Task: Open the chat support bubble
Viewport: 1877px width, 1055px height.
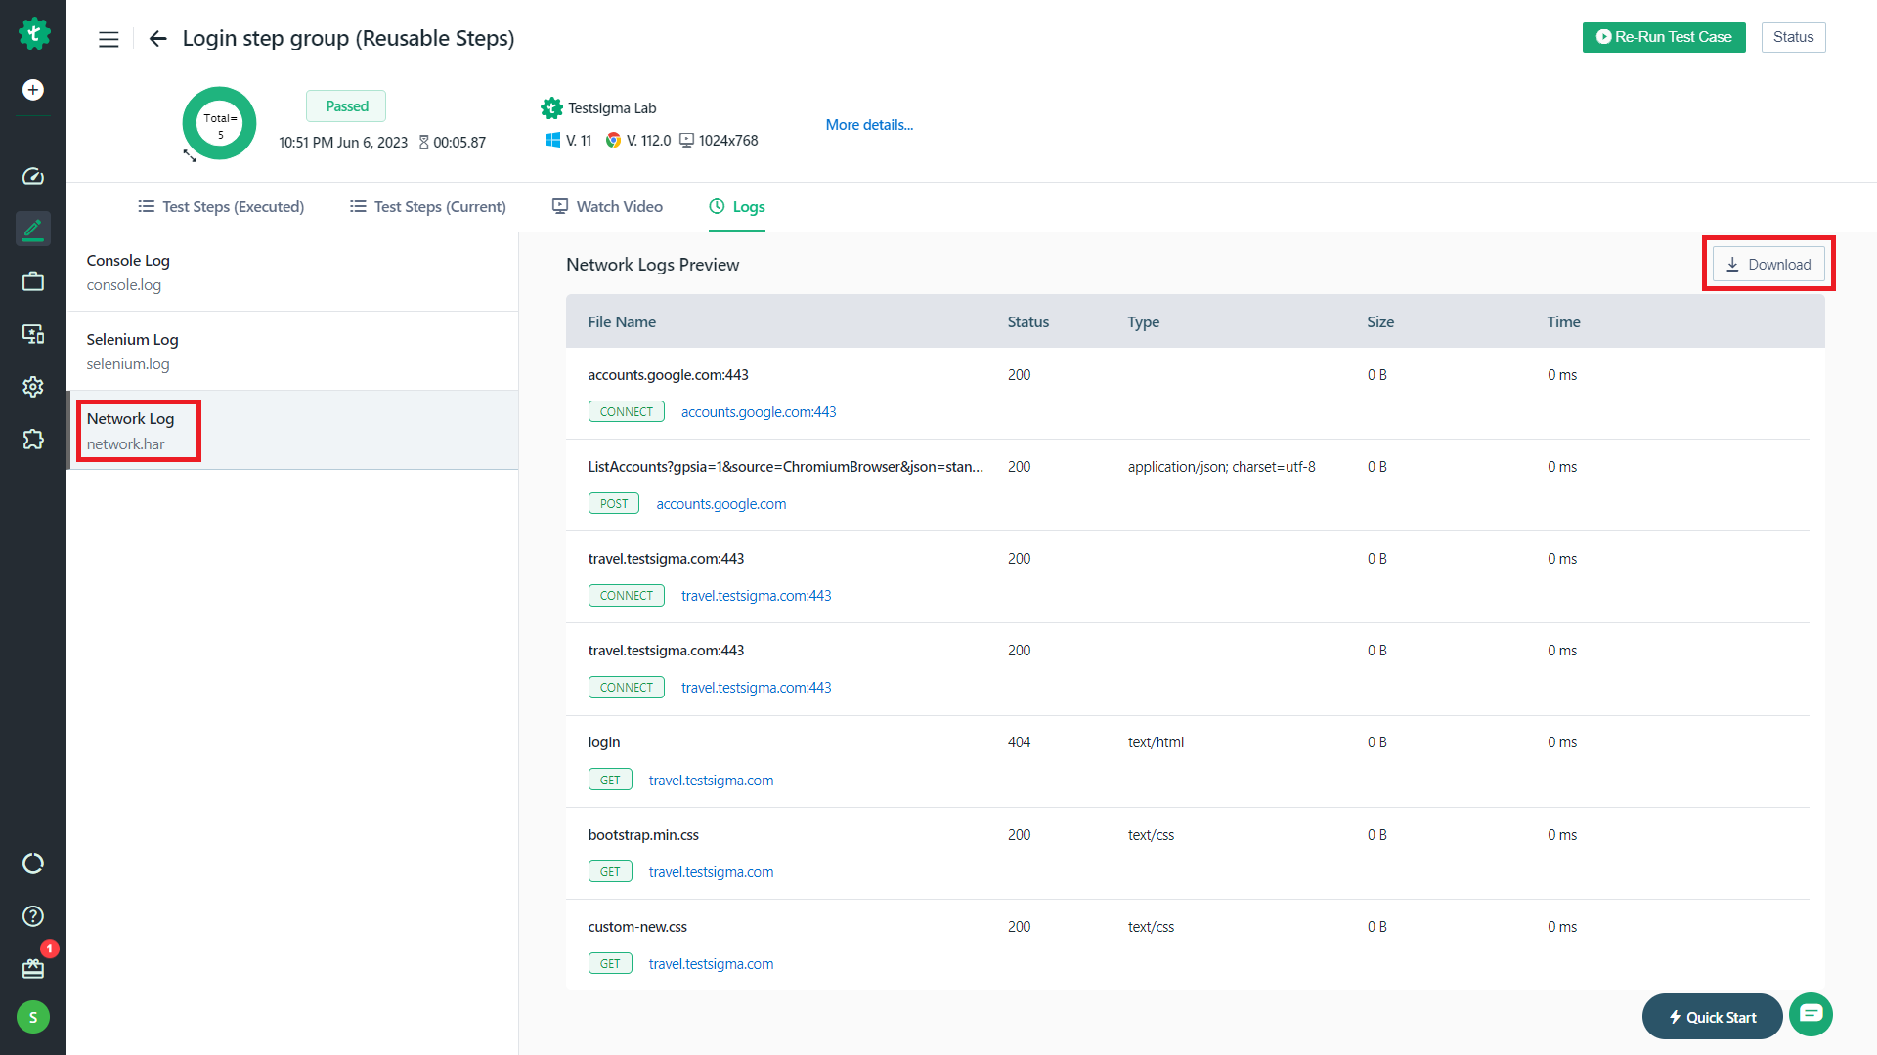Action: coord(1811,1015)
